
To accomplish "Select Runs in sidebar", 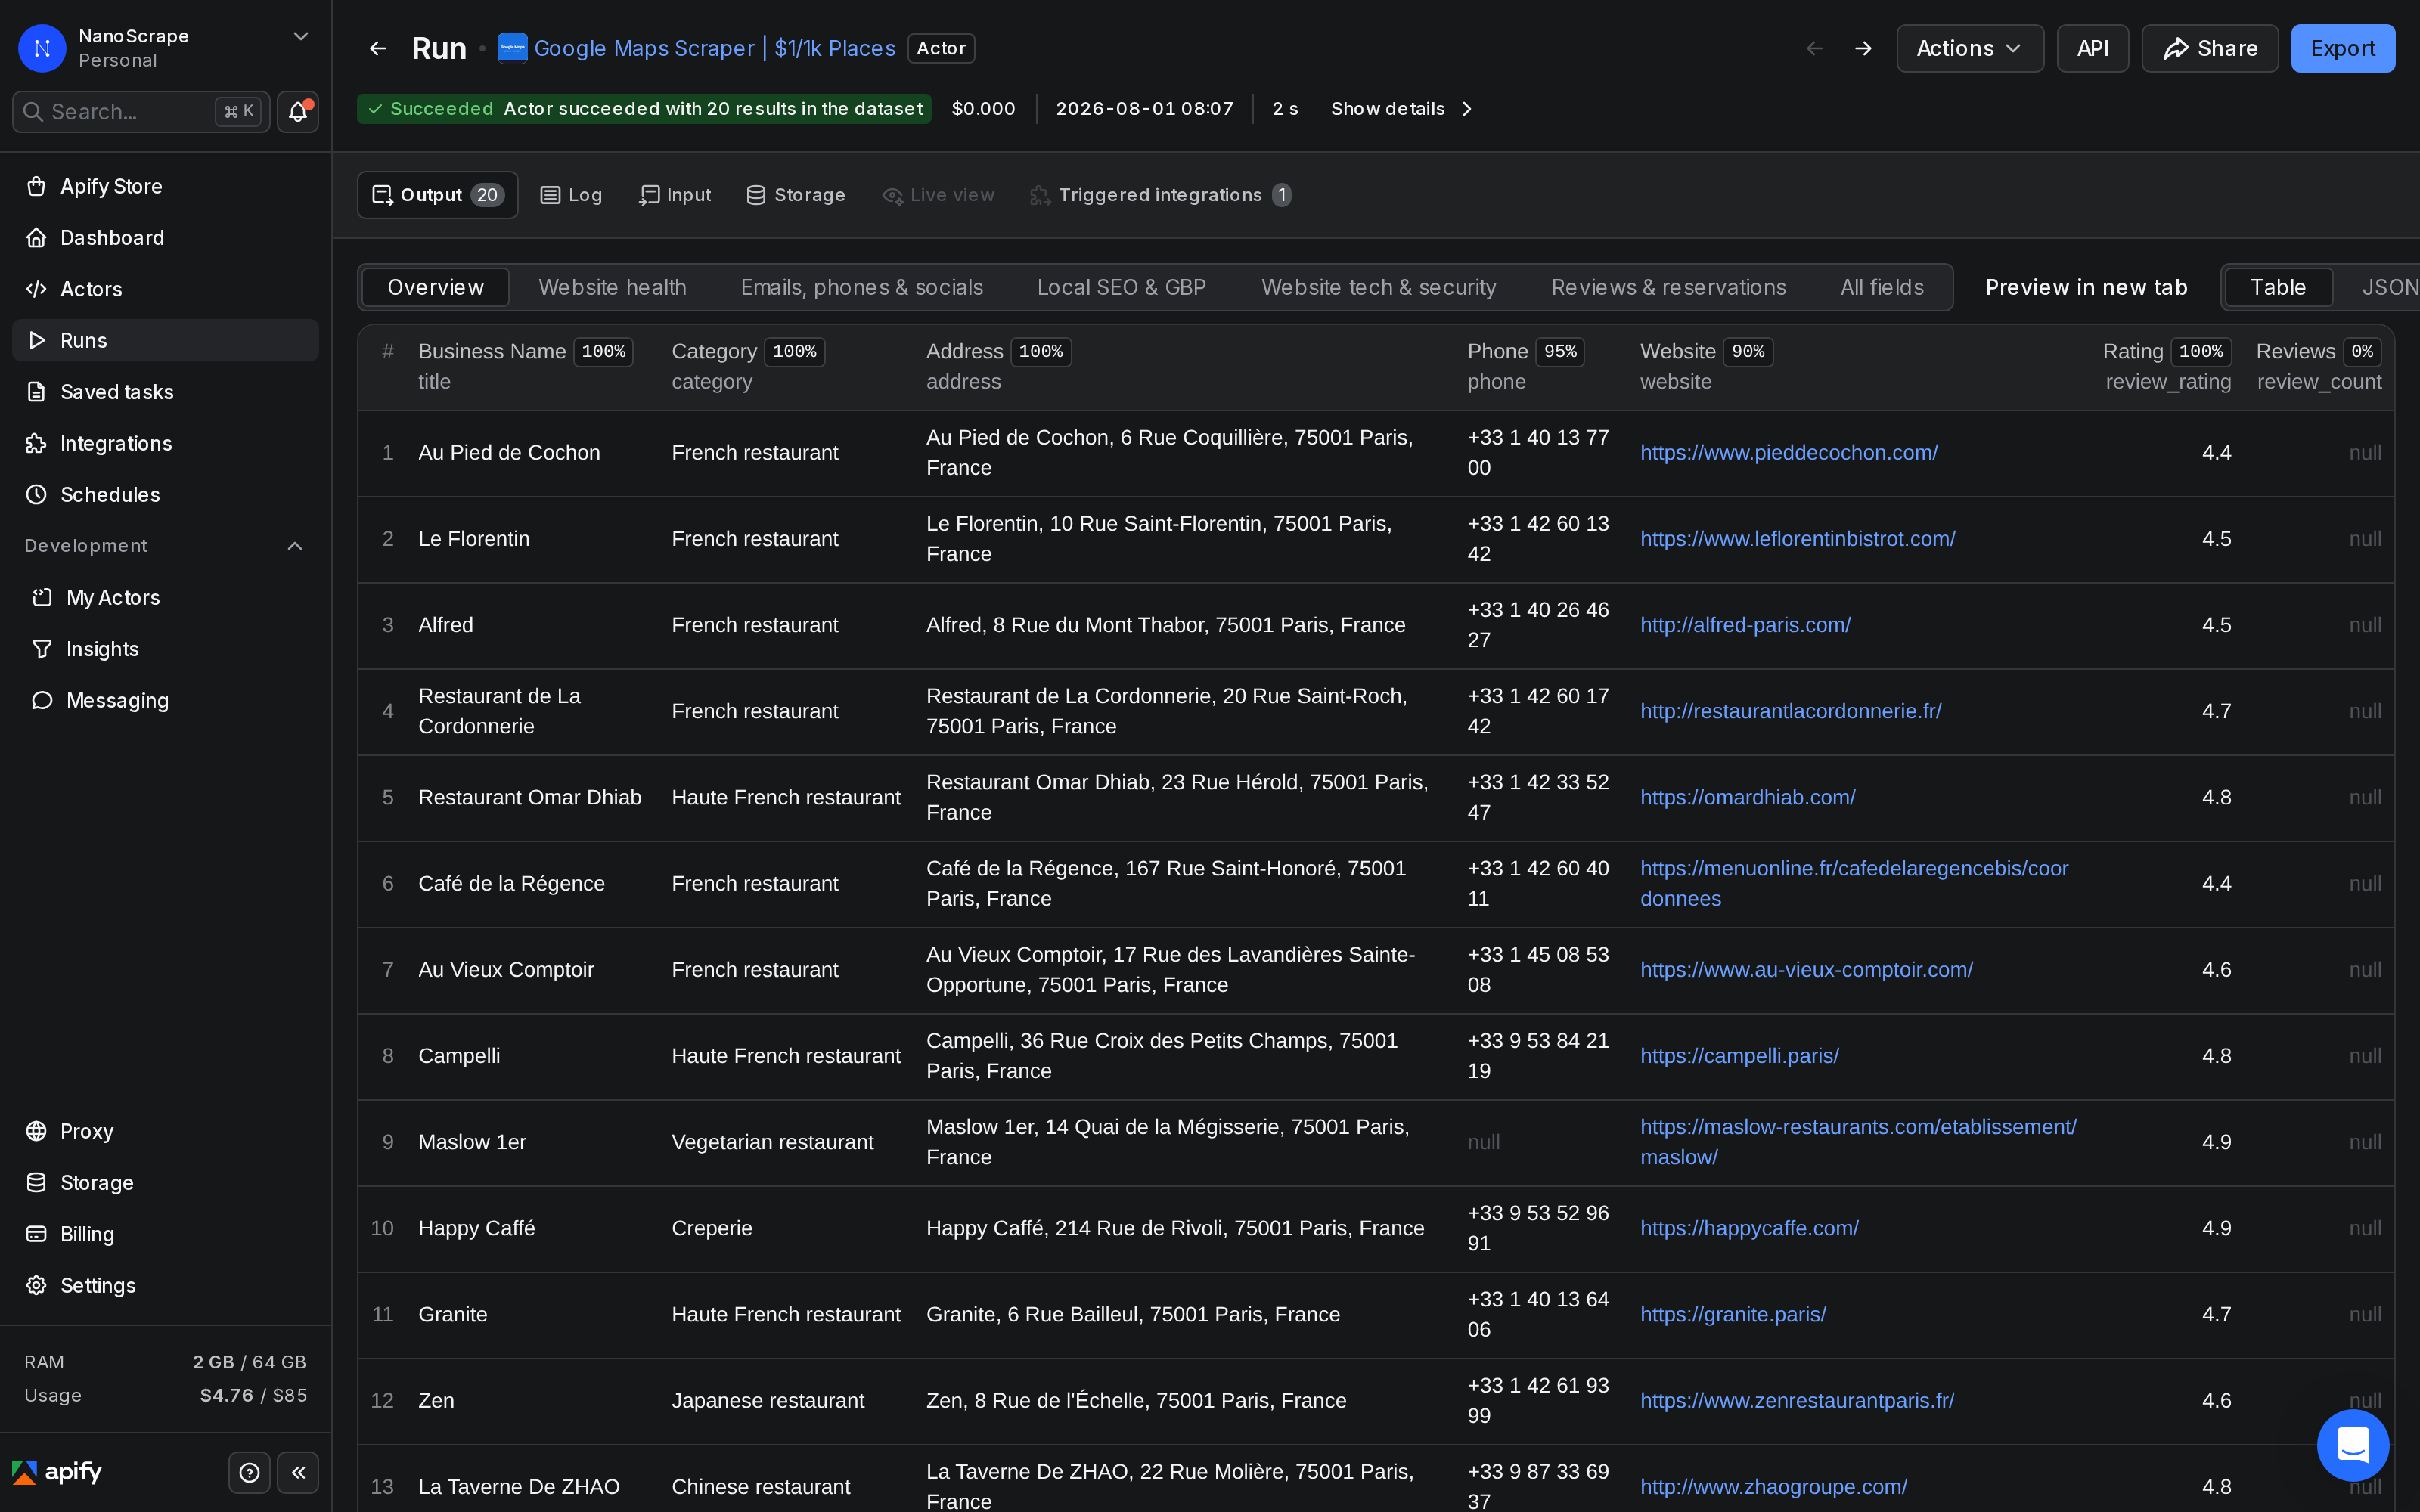I will point(165,340).
